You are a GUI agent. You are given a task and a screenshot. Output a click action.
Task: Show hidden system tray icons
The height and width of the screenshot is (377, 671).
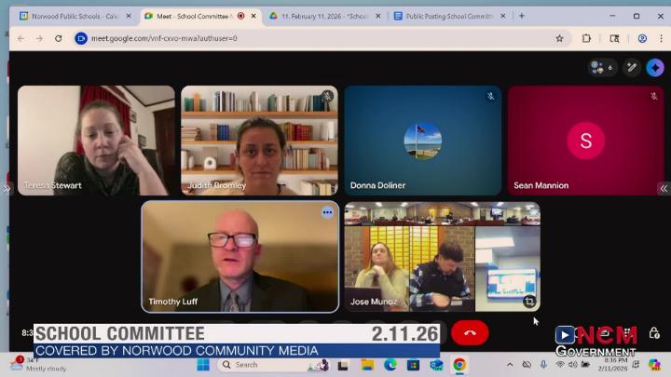[x=510, y=364]
